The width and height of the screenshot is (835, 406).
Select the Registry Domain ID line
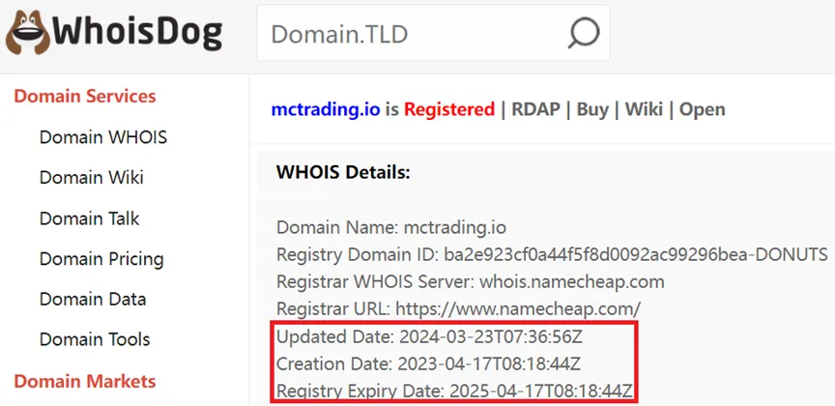pos(552,254)
